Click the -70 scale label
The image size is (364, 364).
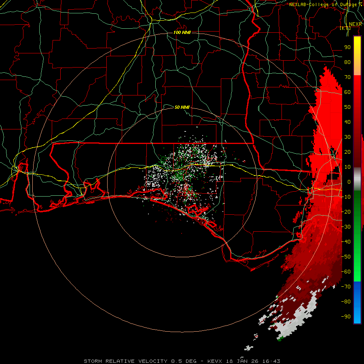point(346,287)
